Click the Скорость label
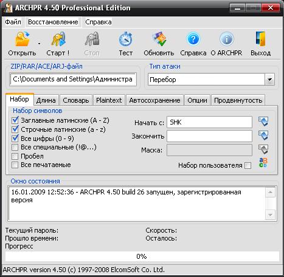The image size is (284, 277). pyautogui.click(x=161, y=230)
